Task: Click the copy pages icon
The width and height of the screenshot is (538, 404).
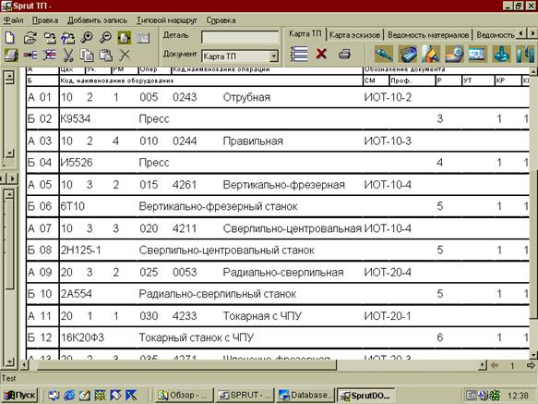Action: pos(87,55)
